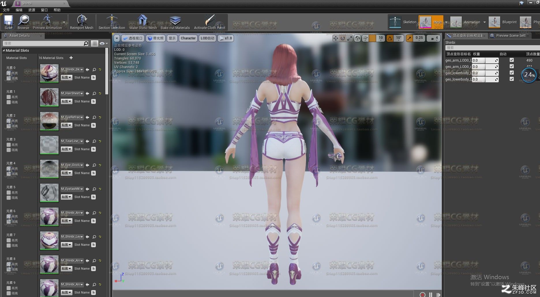Toggle 高亮 checkbox for 元素 3

[9, 145]
